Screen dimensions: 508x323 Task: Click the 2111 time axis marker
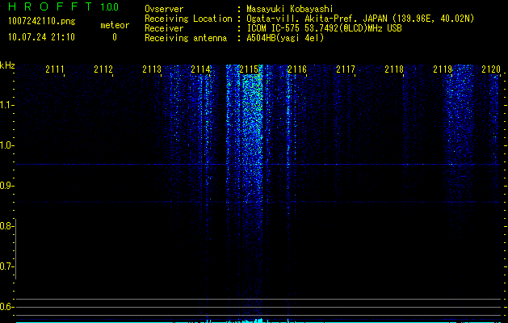point(55,69)
